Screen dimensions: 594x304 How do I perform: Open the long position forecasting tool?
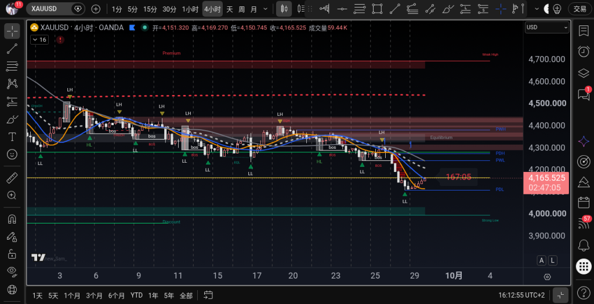(12, 101)
